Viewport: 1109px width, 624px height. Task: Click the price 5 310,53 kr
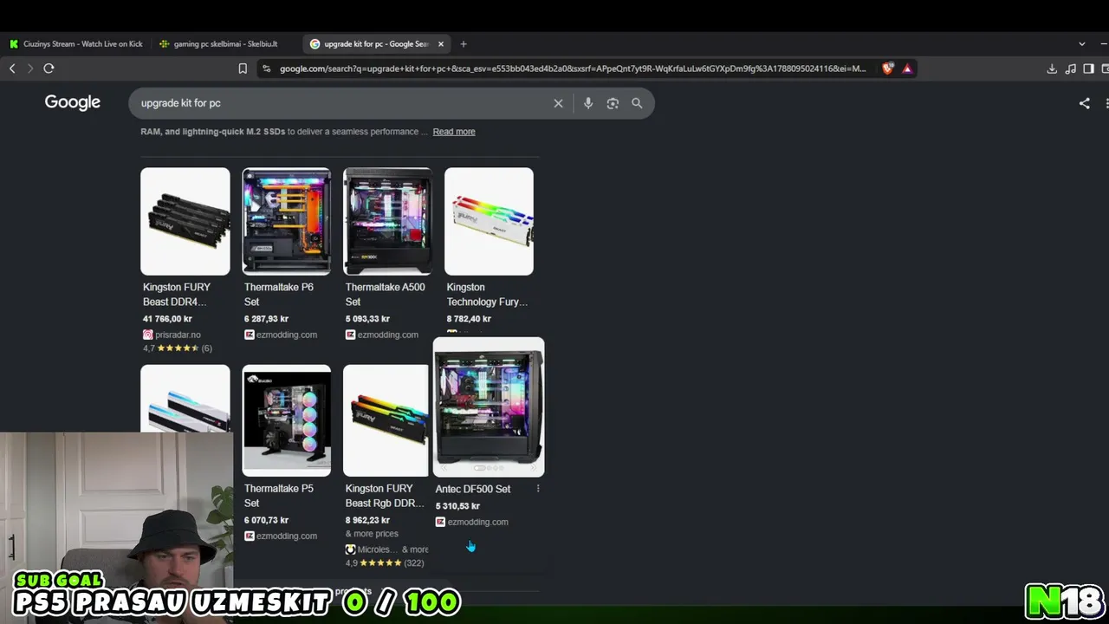point(457,506)
